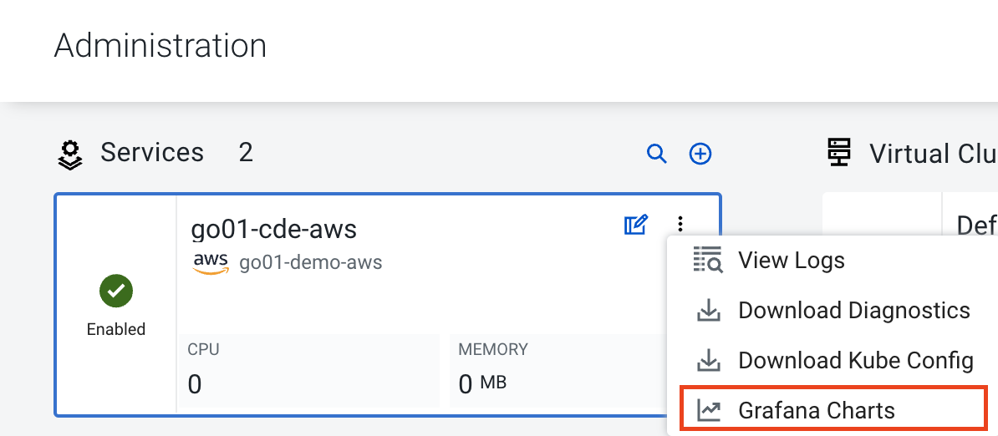The width and height of the screenshot is (998, 436).
Task: Click the add service plus icon
Action: 700,154
